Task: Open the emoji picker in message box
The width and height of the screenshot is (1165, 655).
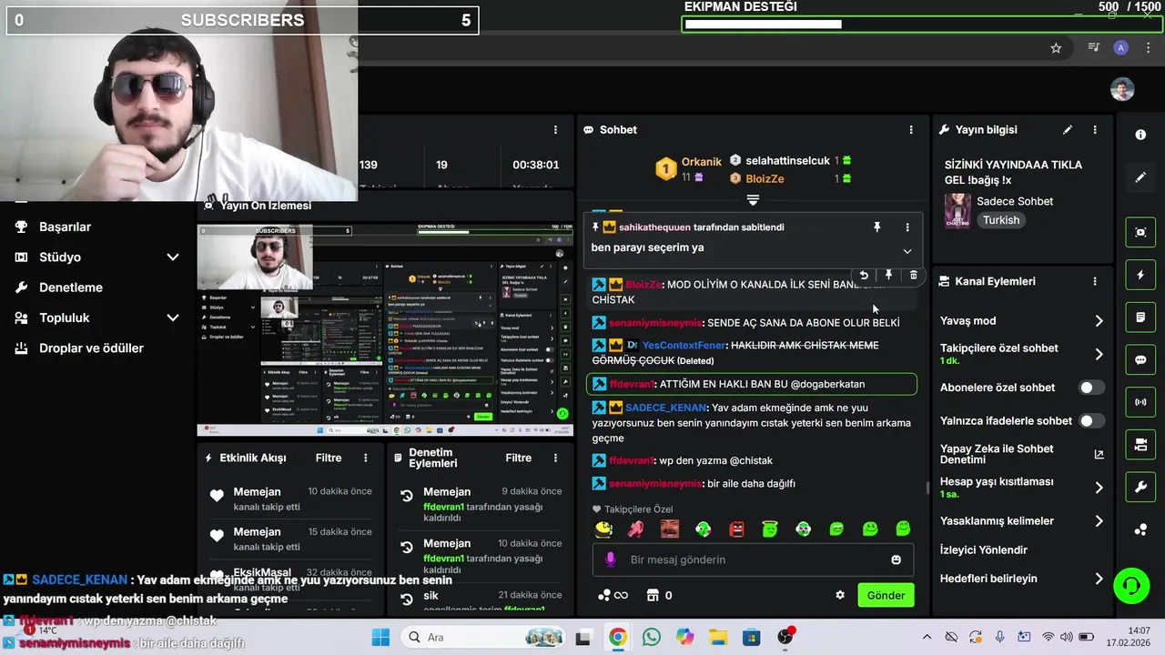Action: (897, 559)
